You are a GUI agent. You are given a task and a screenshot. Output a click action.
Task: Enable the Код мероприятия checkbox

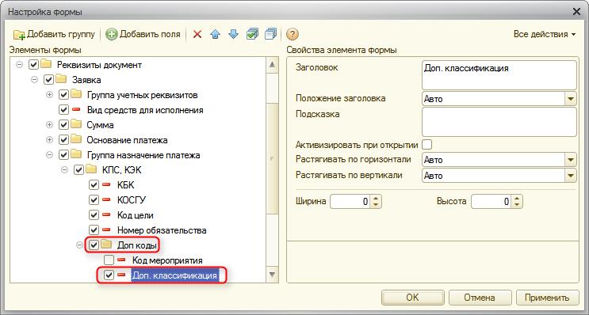point(109,260)
